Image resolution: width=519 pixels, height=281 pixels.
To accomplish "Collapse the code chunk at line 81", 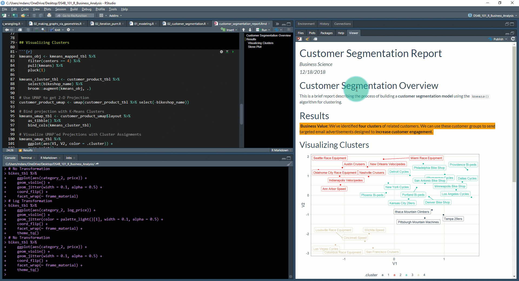I will pyautogui.click(x=16, y=52).
